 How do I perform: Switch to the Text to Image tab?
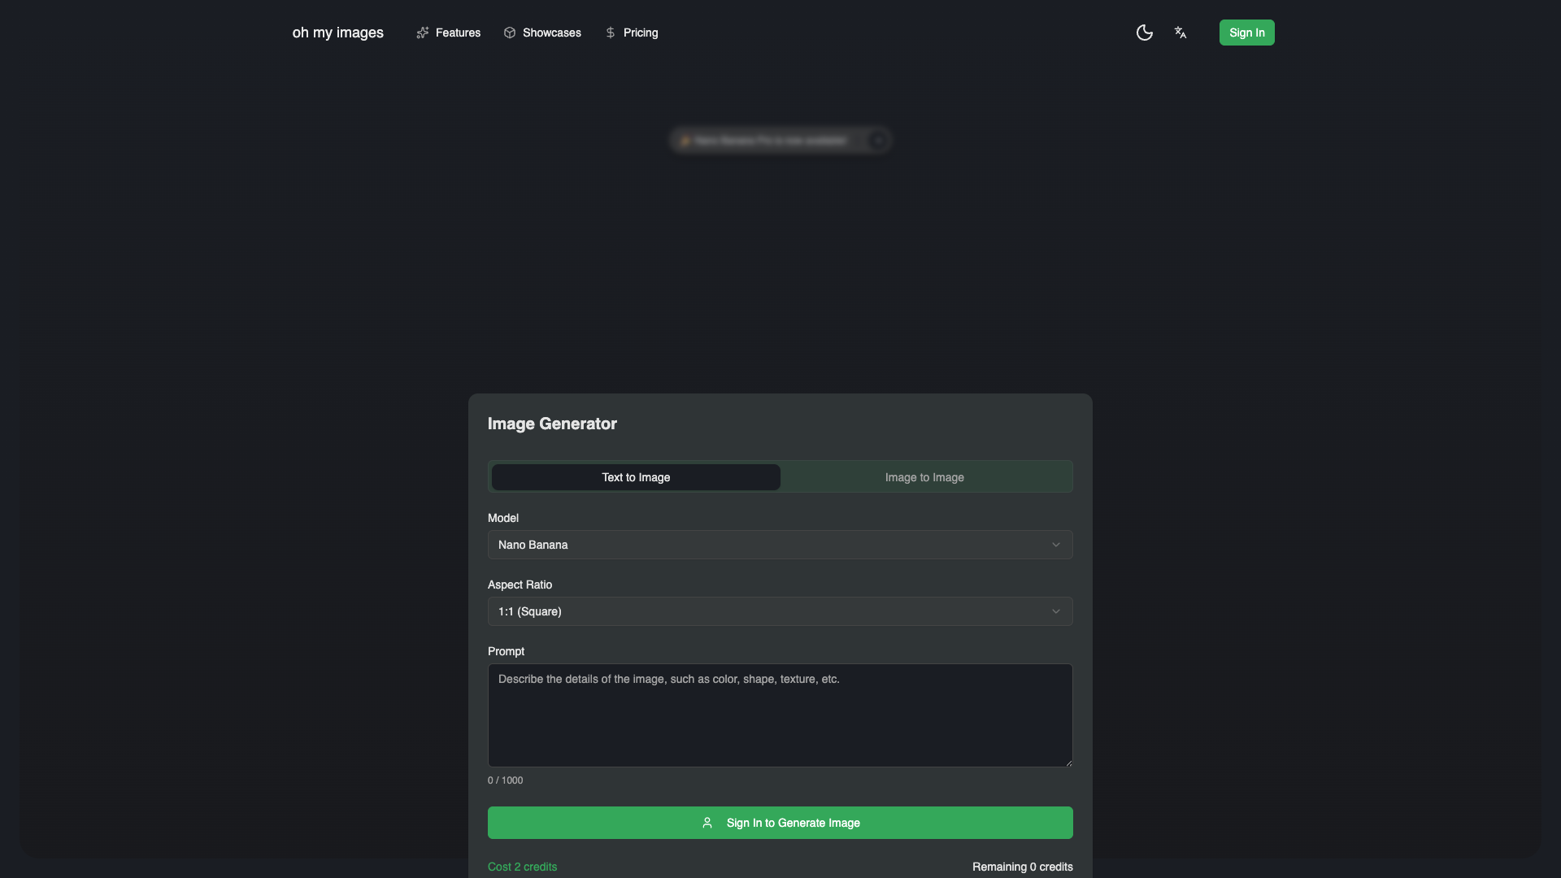click(x=636, y=477)
